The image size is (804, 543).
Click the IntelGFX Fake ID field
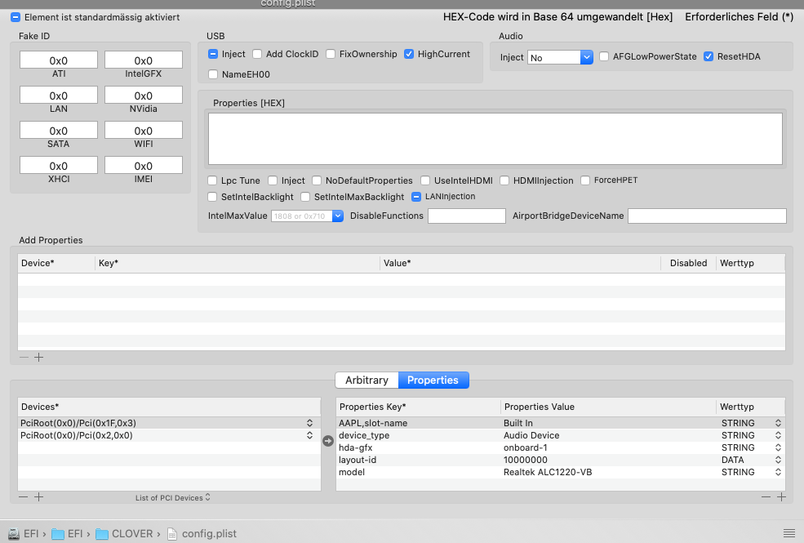144,60
